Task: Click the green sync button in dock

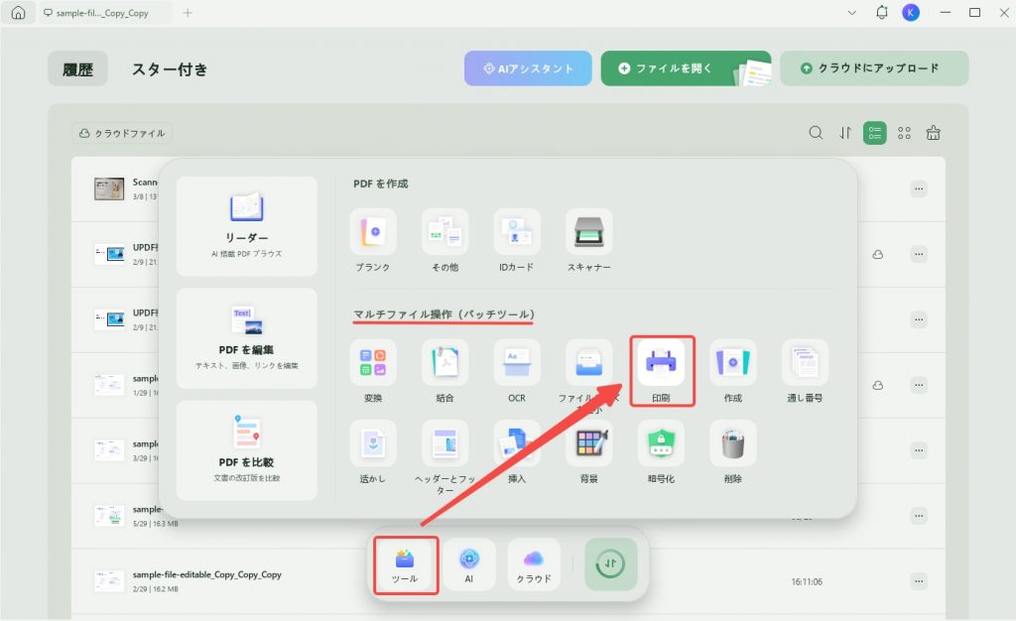Action: click(x=610, y=564)
